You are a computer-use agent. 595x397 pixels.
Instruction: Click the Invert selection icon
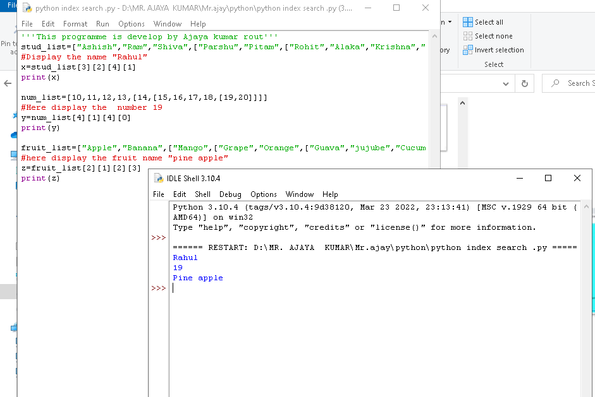coord(468,50)
